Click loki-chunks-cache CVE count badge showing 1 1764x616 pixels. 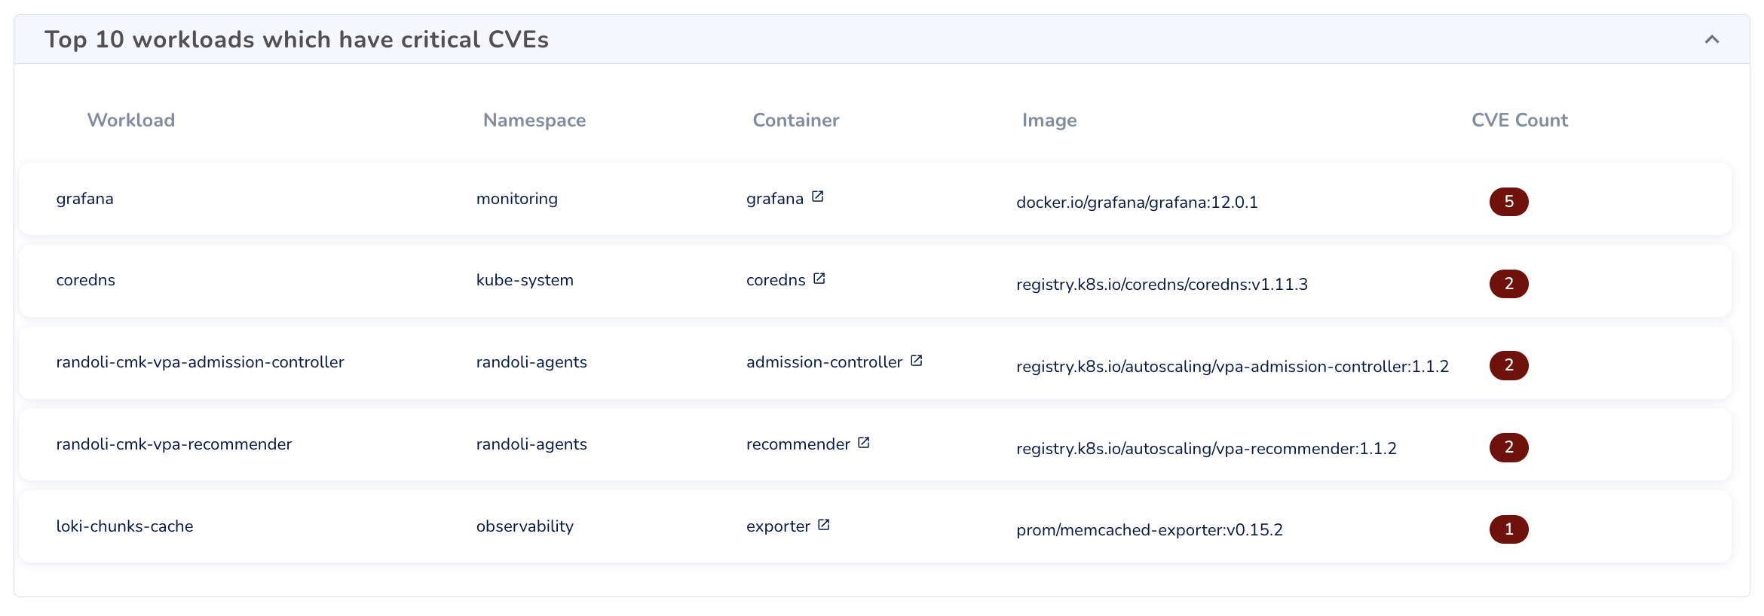click(1509, 529)
